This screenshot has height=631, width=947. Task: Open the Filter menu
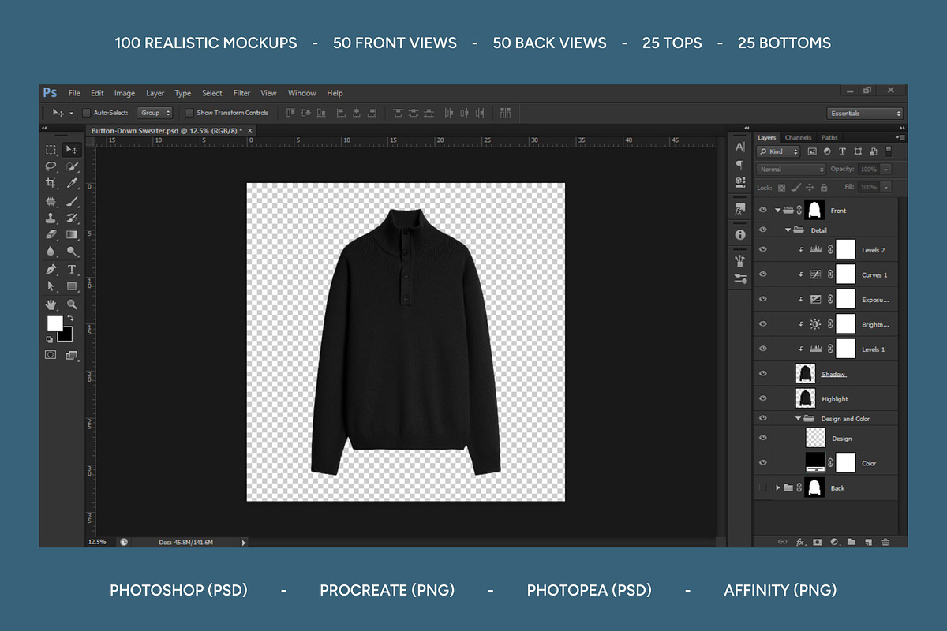click(x=241, y=93)
